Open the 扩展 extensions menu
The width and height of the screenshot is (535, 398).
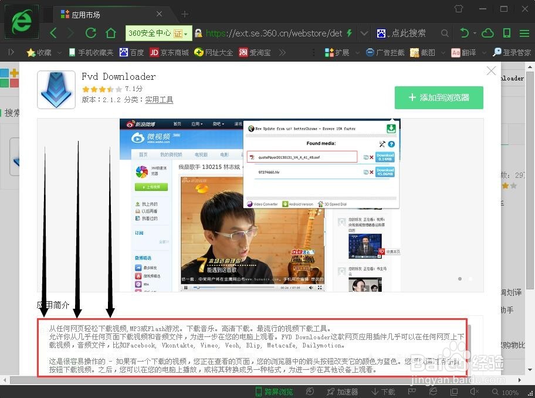point(337,53)
